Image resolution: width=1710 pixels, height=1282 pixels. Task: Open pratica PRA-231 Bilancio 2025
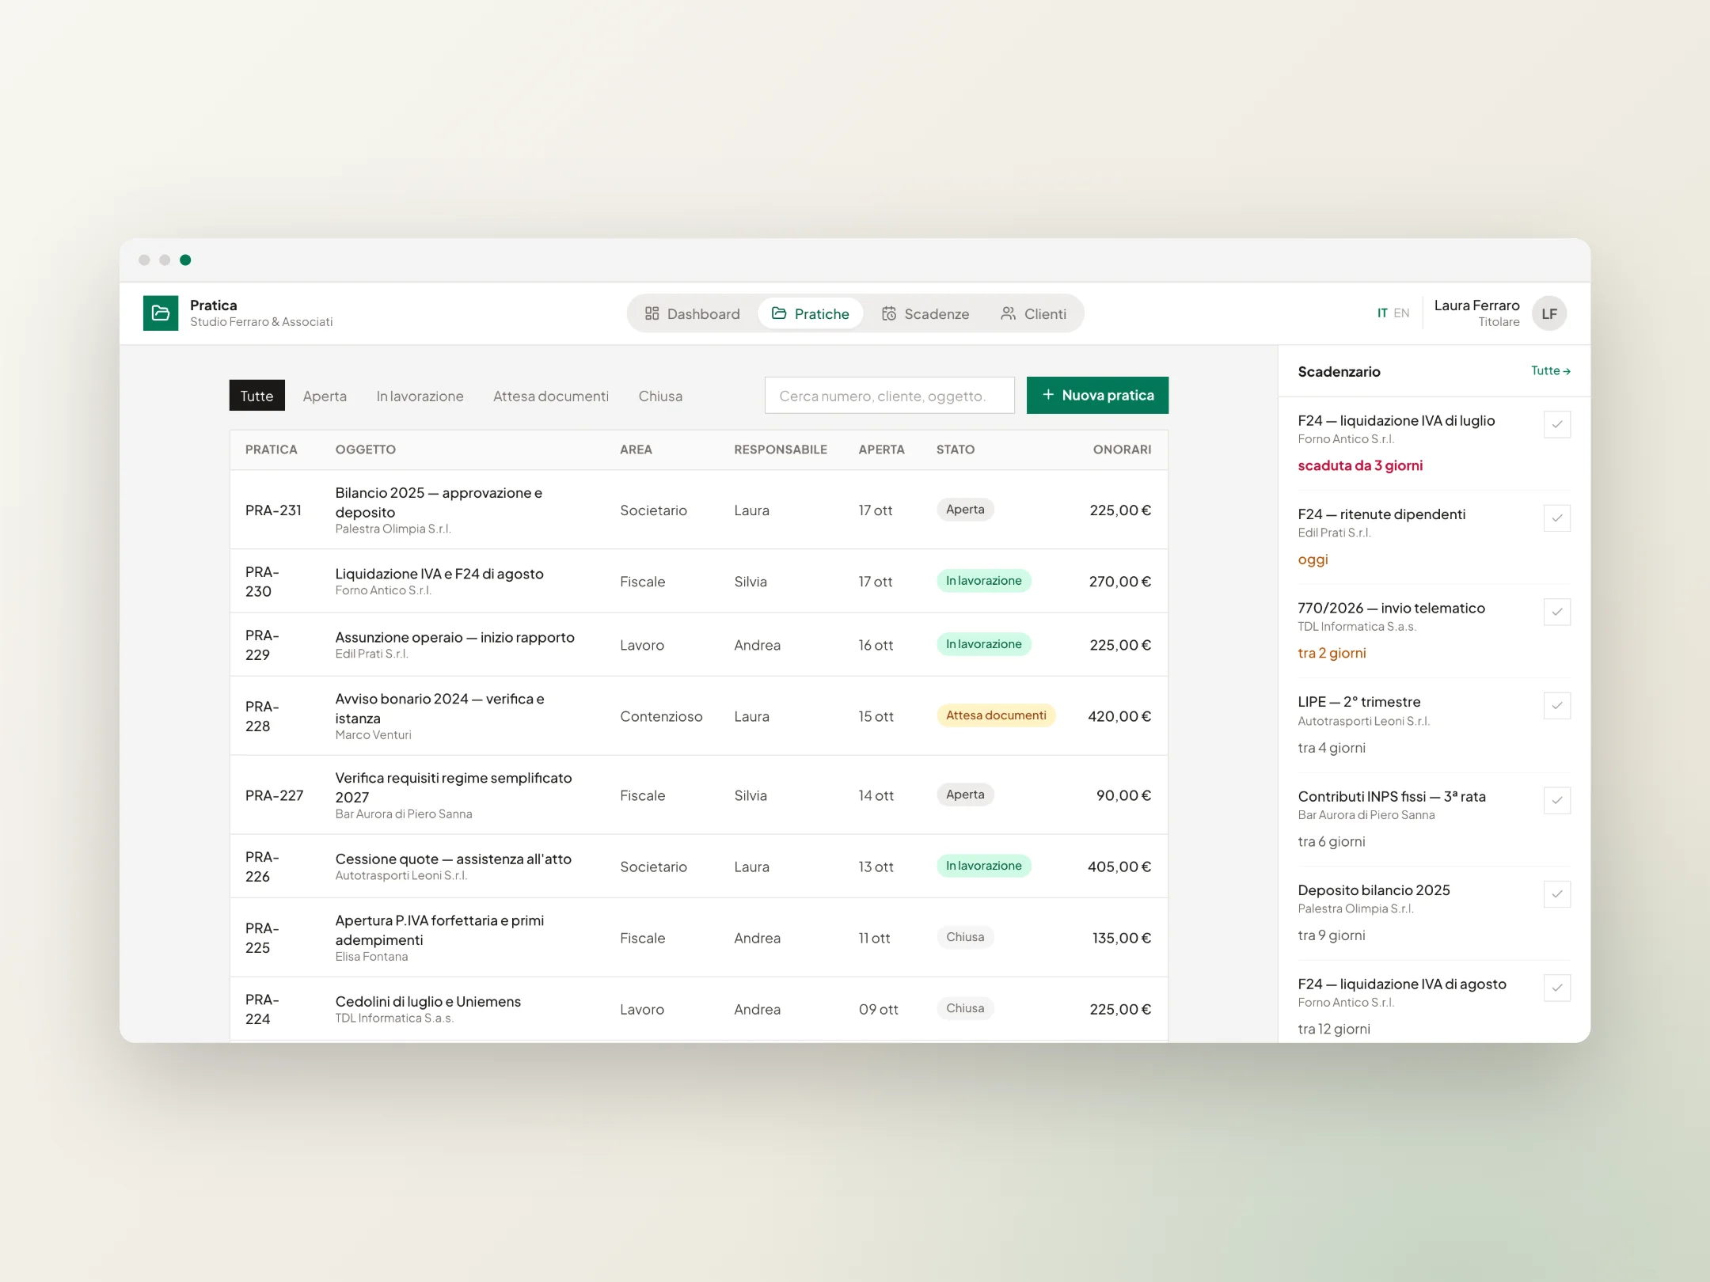click(x=698, y=510)
